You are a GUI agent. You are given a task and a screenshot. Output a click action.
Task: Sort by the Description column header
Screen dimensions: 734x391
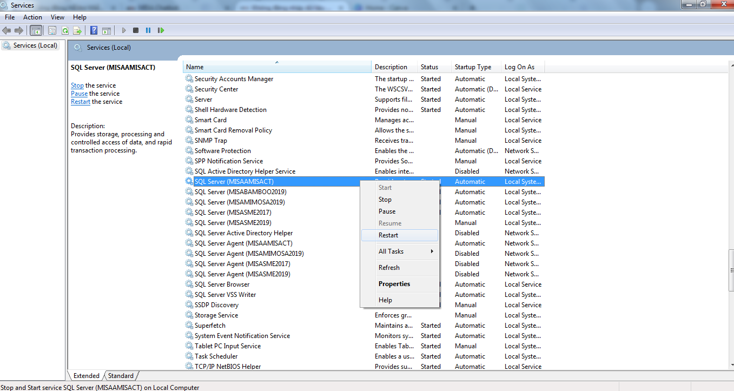point(395,67)
